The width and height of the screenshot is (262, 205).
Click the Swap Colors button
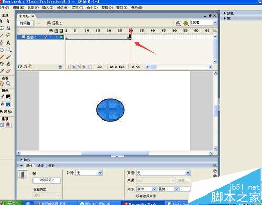[9, 112]
